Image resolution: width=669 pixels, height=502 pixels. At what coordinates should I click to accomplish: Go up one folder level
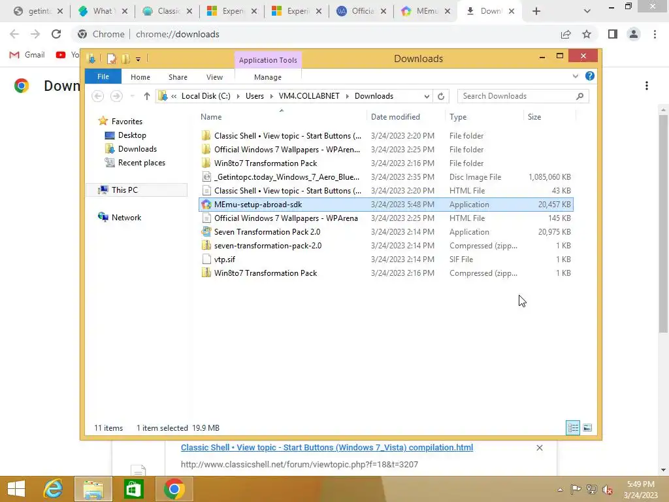pos(147,96)
